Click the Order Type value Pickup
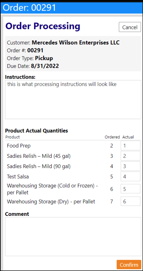 [44, 58]
